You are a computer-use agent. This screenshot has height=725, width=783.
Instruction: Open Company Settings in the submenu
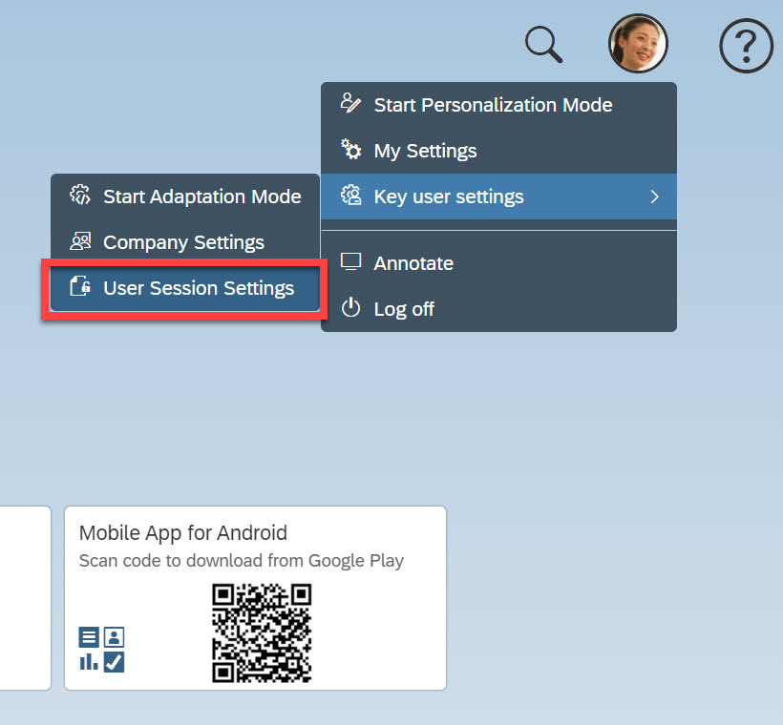(x=185, y=242)
